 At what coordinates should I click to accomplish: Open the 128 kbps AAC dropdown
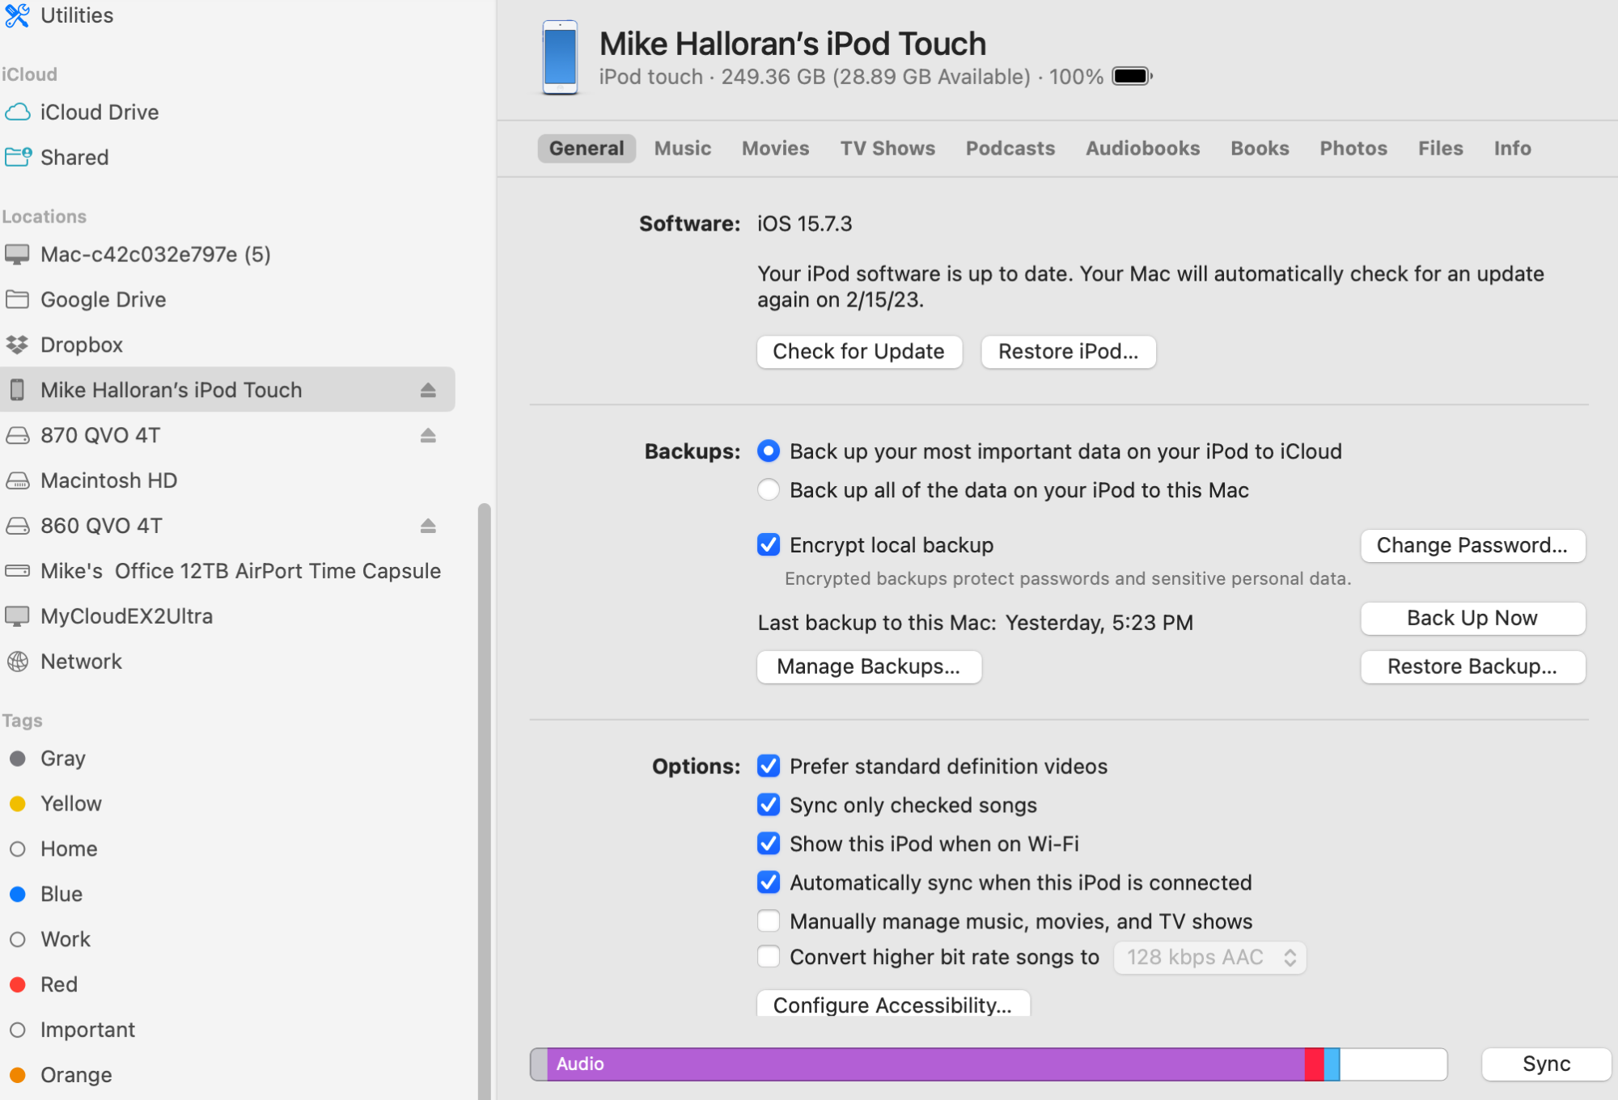coord(1209,958)
